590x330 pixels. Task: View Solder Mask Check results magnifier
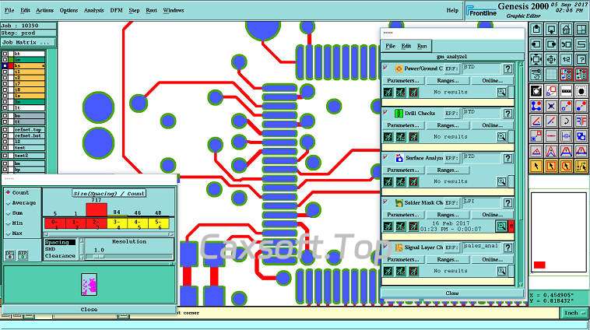coord(502,226)
